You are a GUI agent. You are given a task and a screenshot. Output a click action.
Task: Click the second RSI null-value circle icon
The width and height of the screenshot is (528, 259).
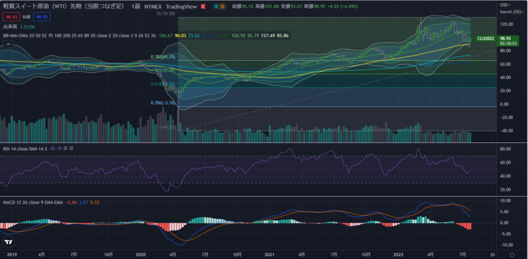(x=72, y=147)
